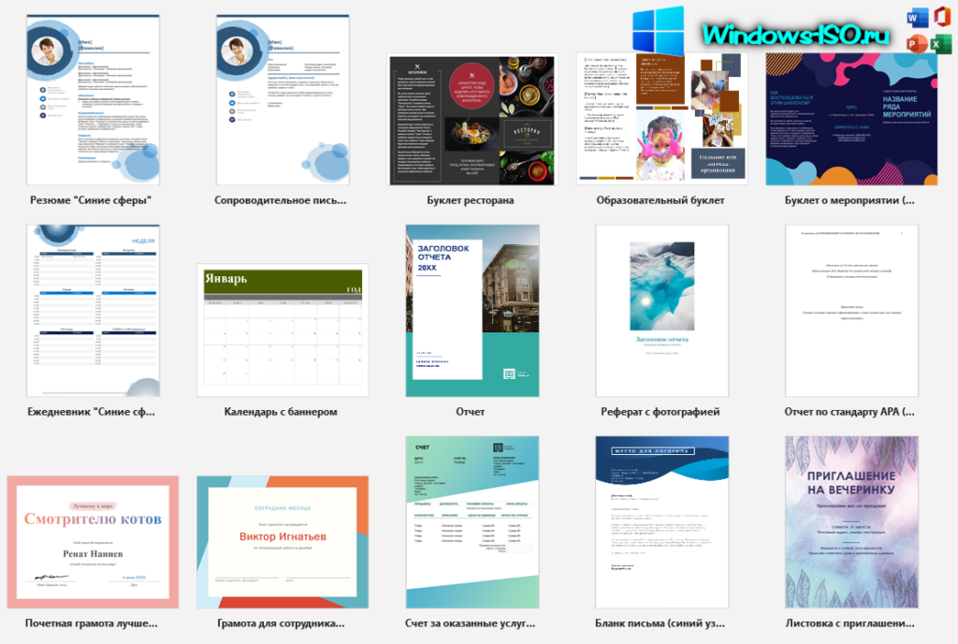Image resolution: width=958 pixels, height=644 pixels.
Task: Choose the Реферат с фотографией thumbnail
Action: (x=661, y=311)
